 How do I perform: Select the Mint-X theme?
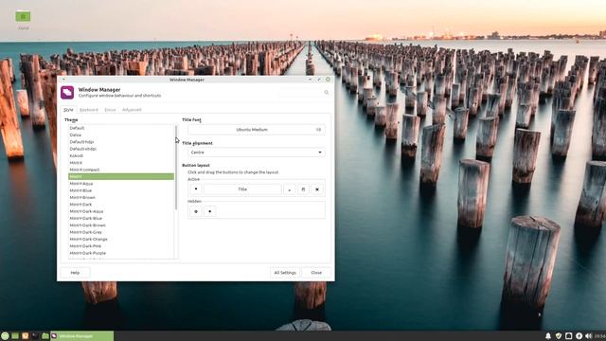(121, 163)
